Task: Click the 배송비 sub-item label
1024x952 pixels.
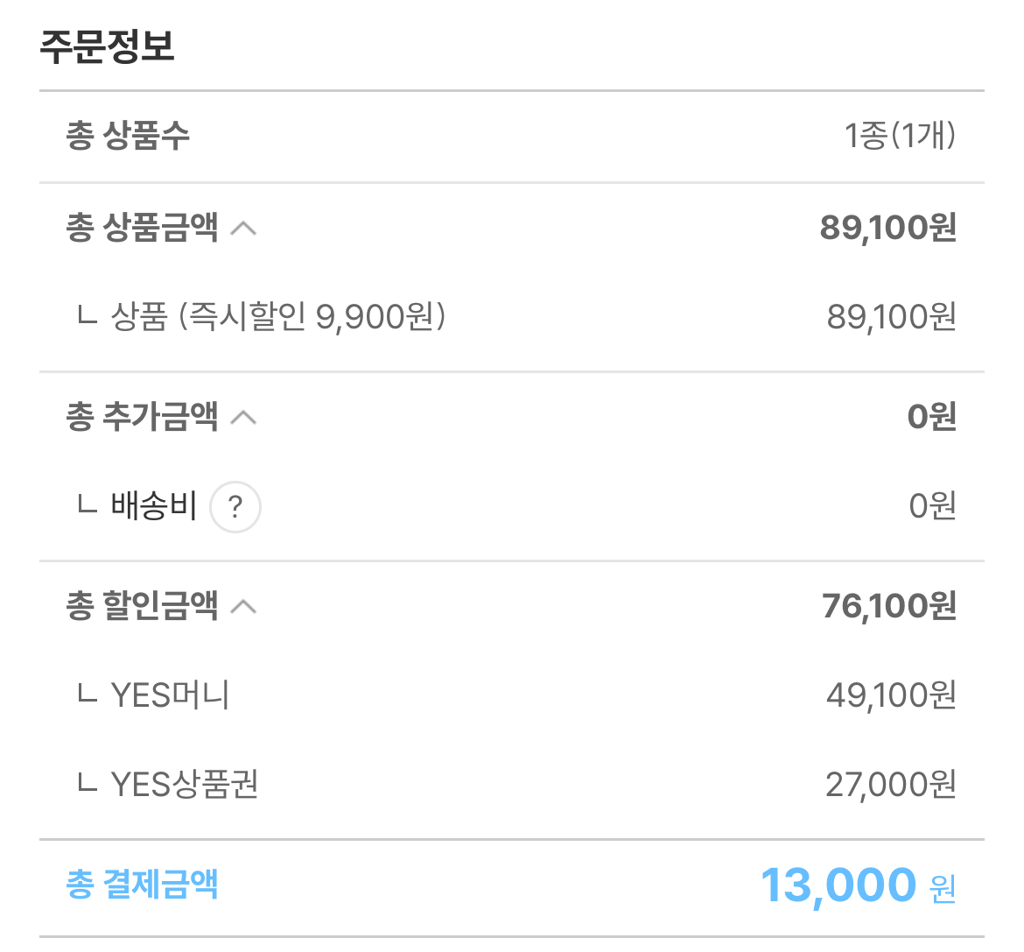Action: [153, 505]
